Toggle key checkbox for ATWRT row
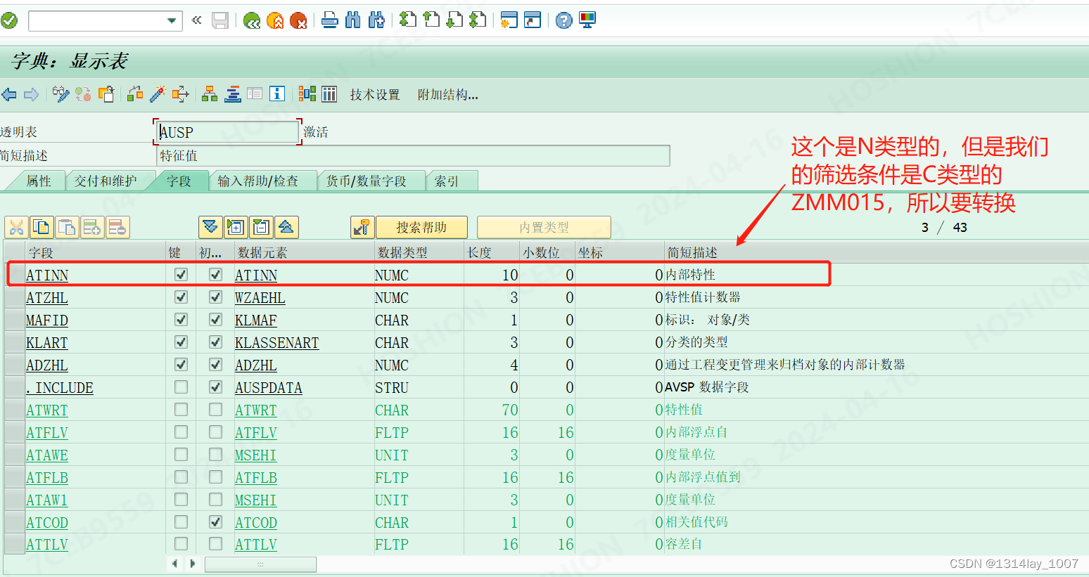 pos(181,410)
